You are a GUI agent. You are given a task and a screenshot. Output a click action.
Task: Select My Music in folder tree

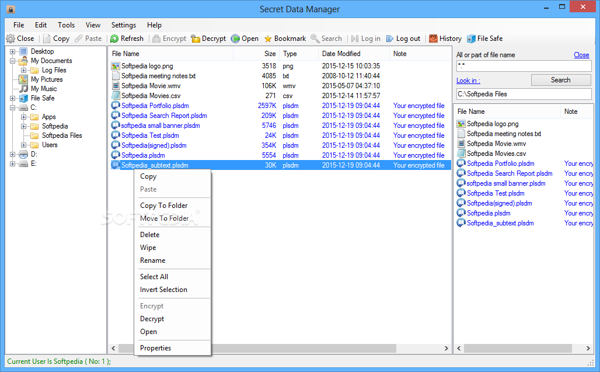44,88
